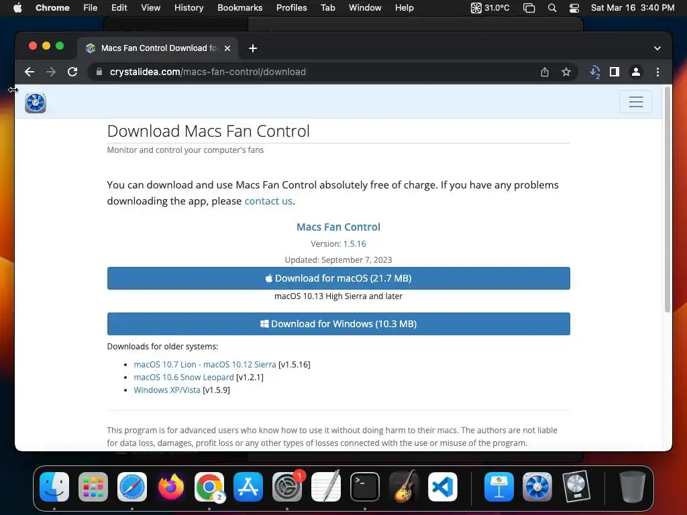Open Control Center in menu bar
Image resolution: width=687 pixels, height=515 pixels.
[574, 8]
